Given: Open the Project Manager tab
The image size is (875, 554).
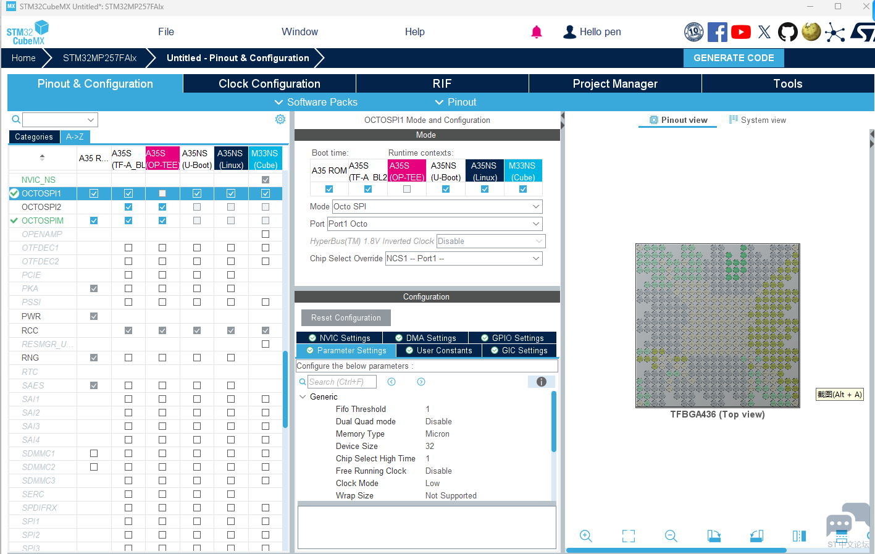Looking at the screenshot, I should pyautogui.click(x=615, y=83).
